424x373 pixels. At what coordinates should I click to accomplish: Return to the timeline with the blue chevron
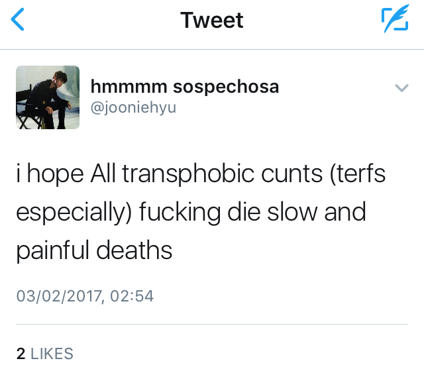[x=18, y=20]
